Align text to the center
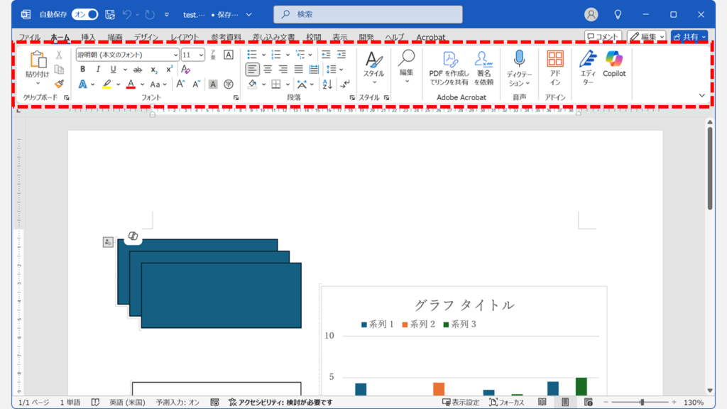Image resolution: width=727 pixels, height=409 pixels. 268,70
